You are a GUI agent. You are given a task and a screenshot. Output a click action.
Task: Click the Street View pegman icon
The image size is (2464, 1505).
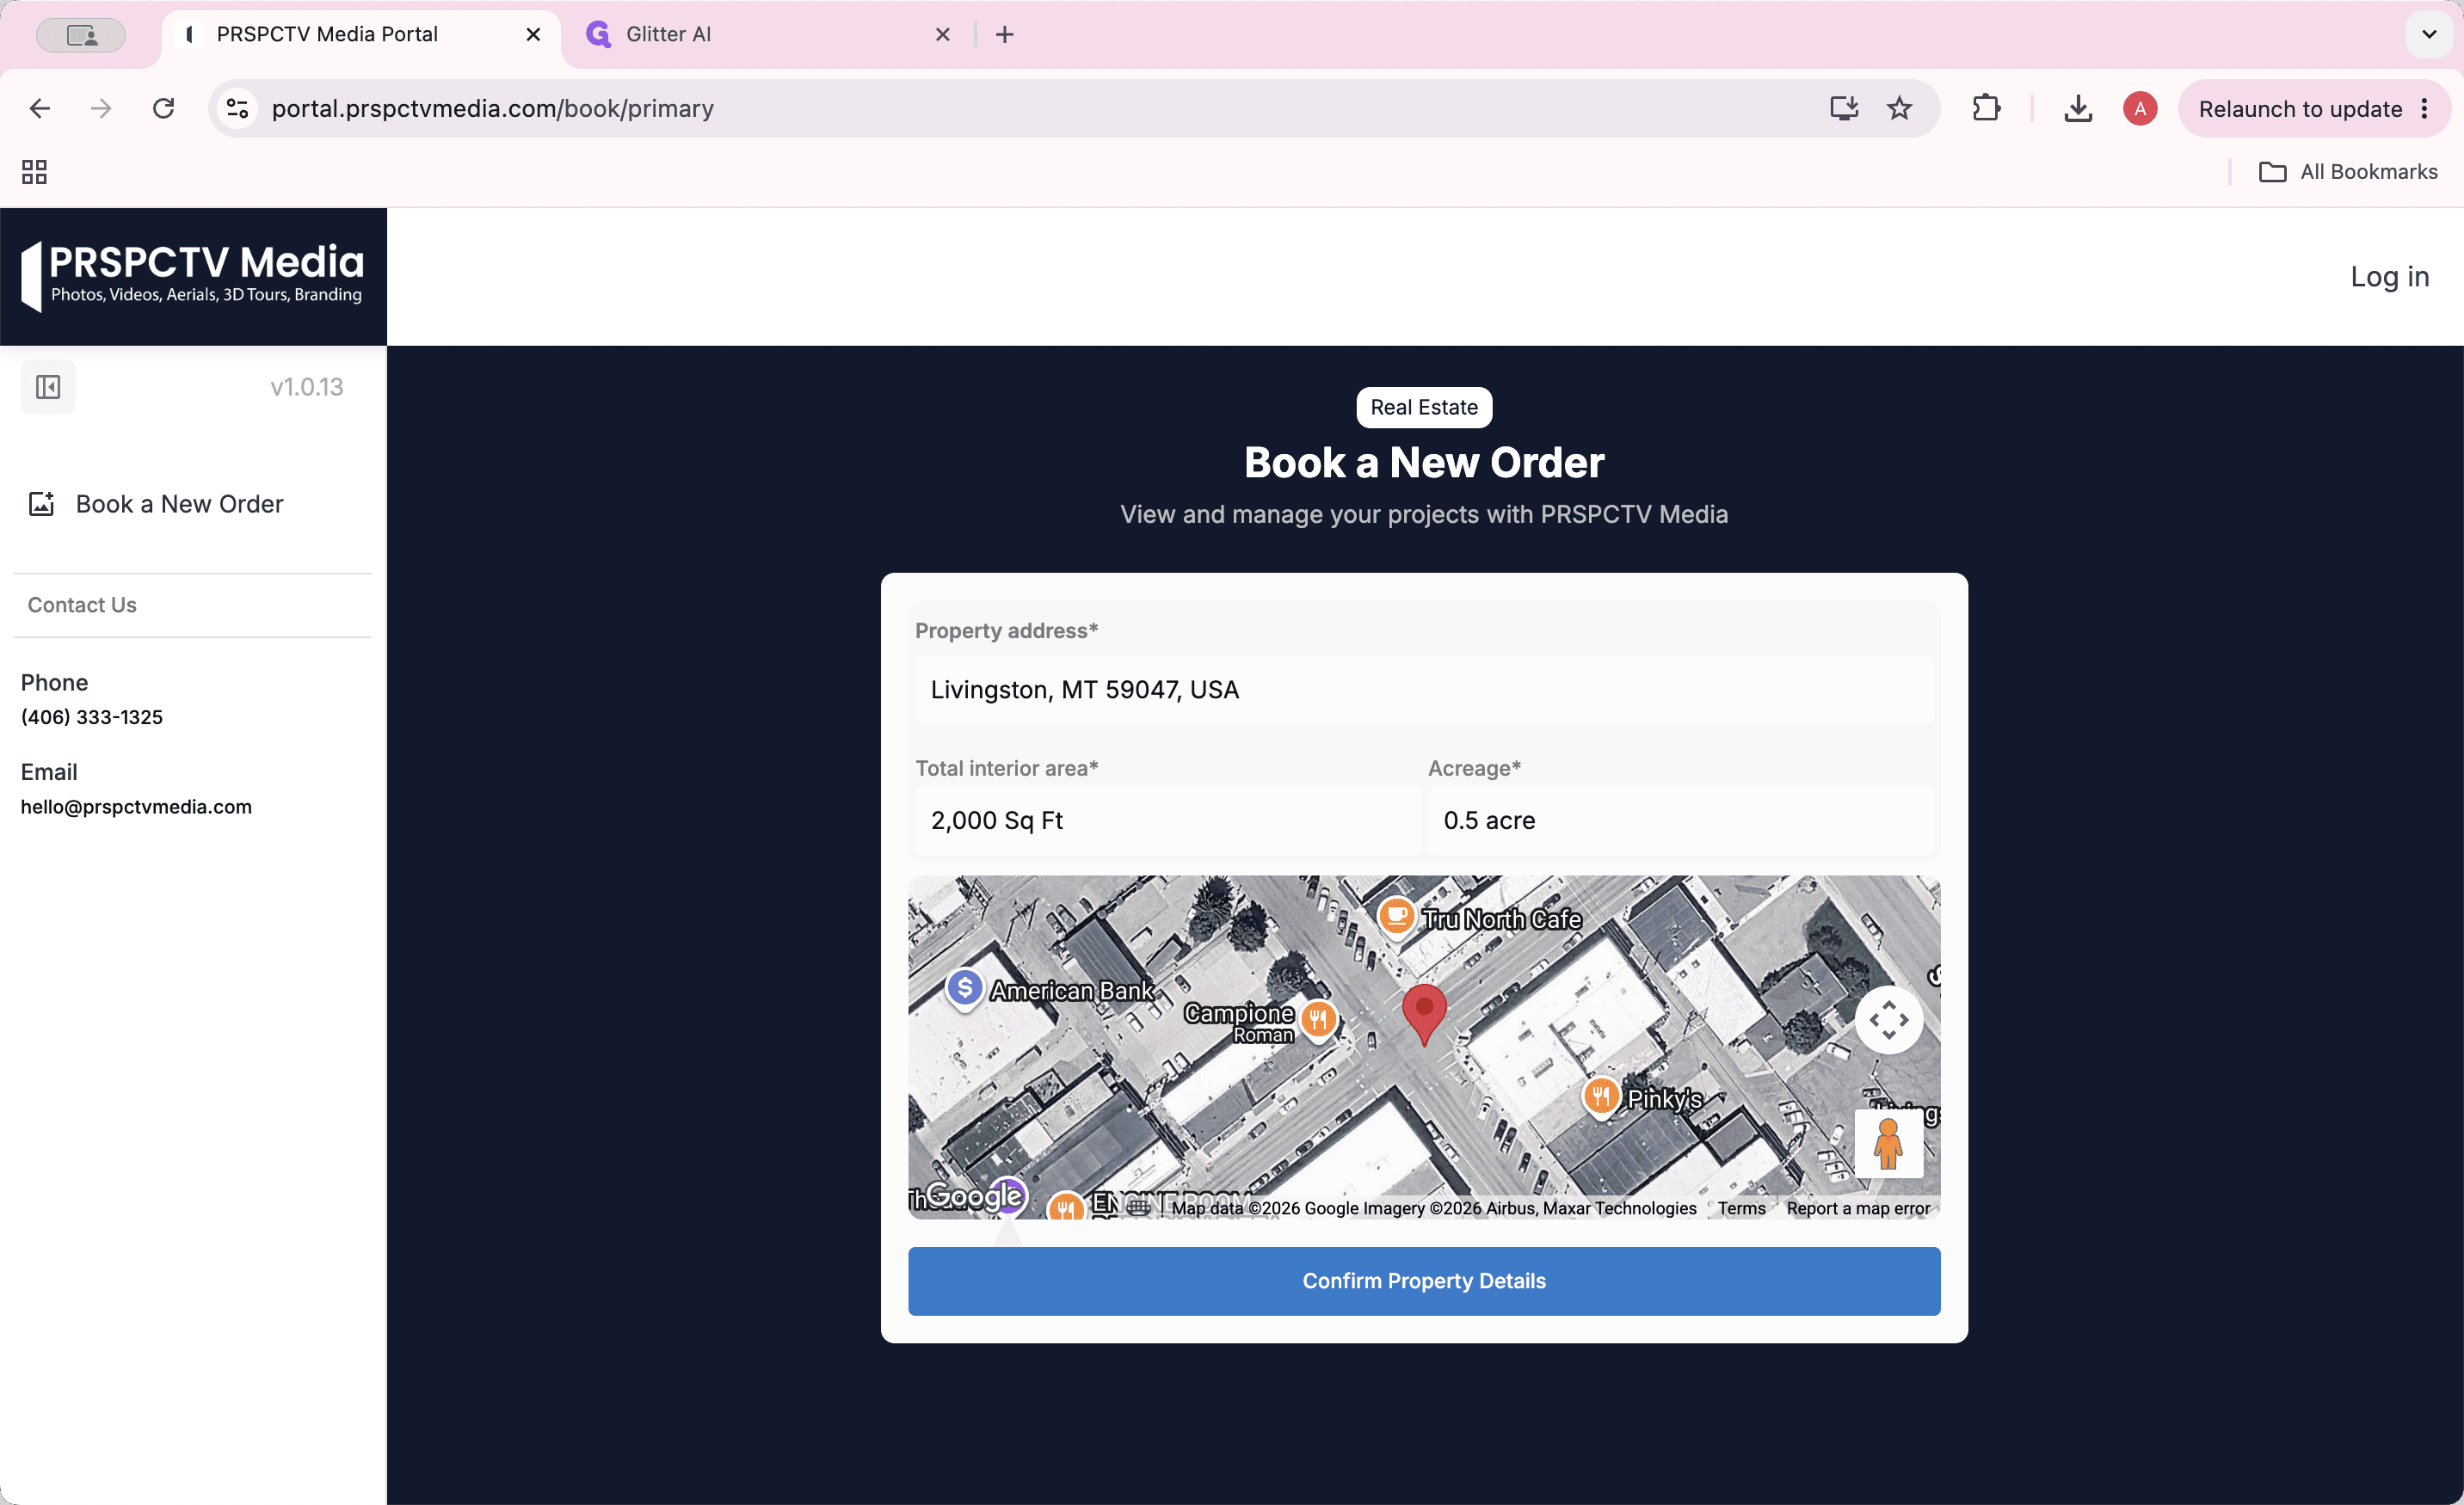pos(1888,1143)
